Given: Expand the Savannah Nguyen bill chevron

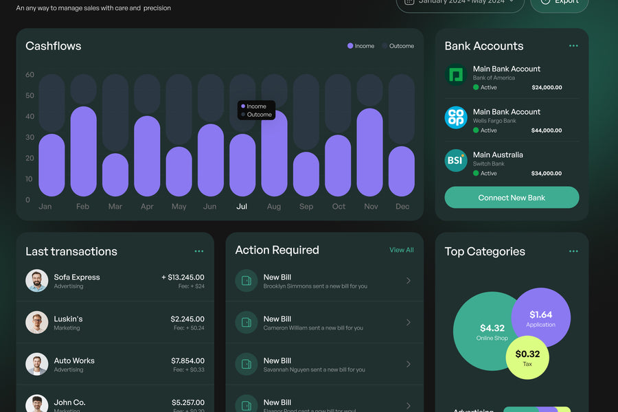Looking at the screenshot, I should point(409,364).
